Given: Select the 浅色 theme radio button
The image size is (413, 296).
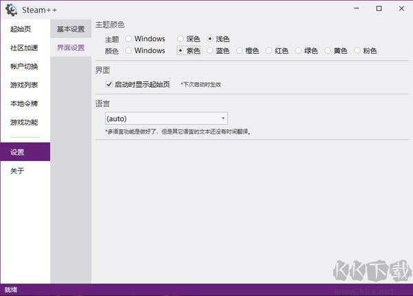Looking at the screenshot, I should 211,39.
